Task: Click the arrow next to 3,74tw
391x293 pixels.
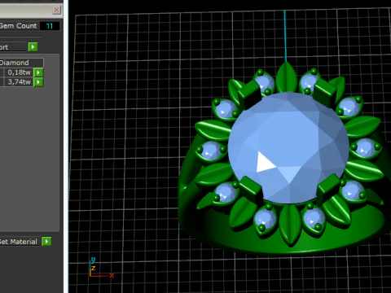Action: pyautogui.click(x=38, y=82)
